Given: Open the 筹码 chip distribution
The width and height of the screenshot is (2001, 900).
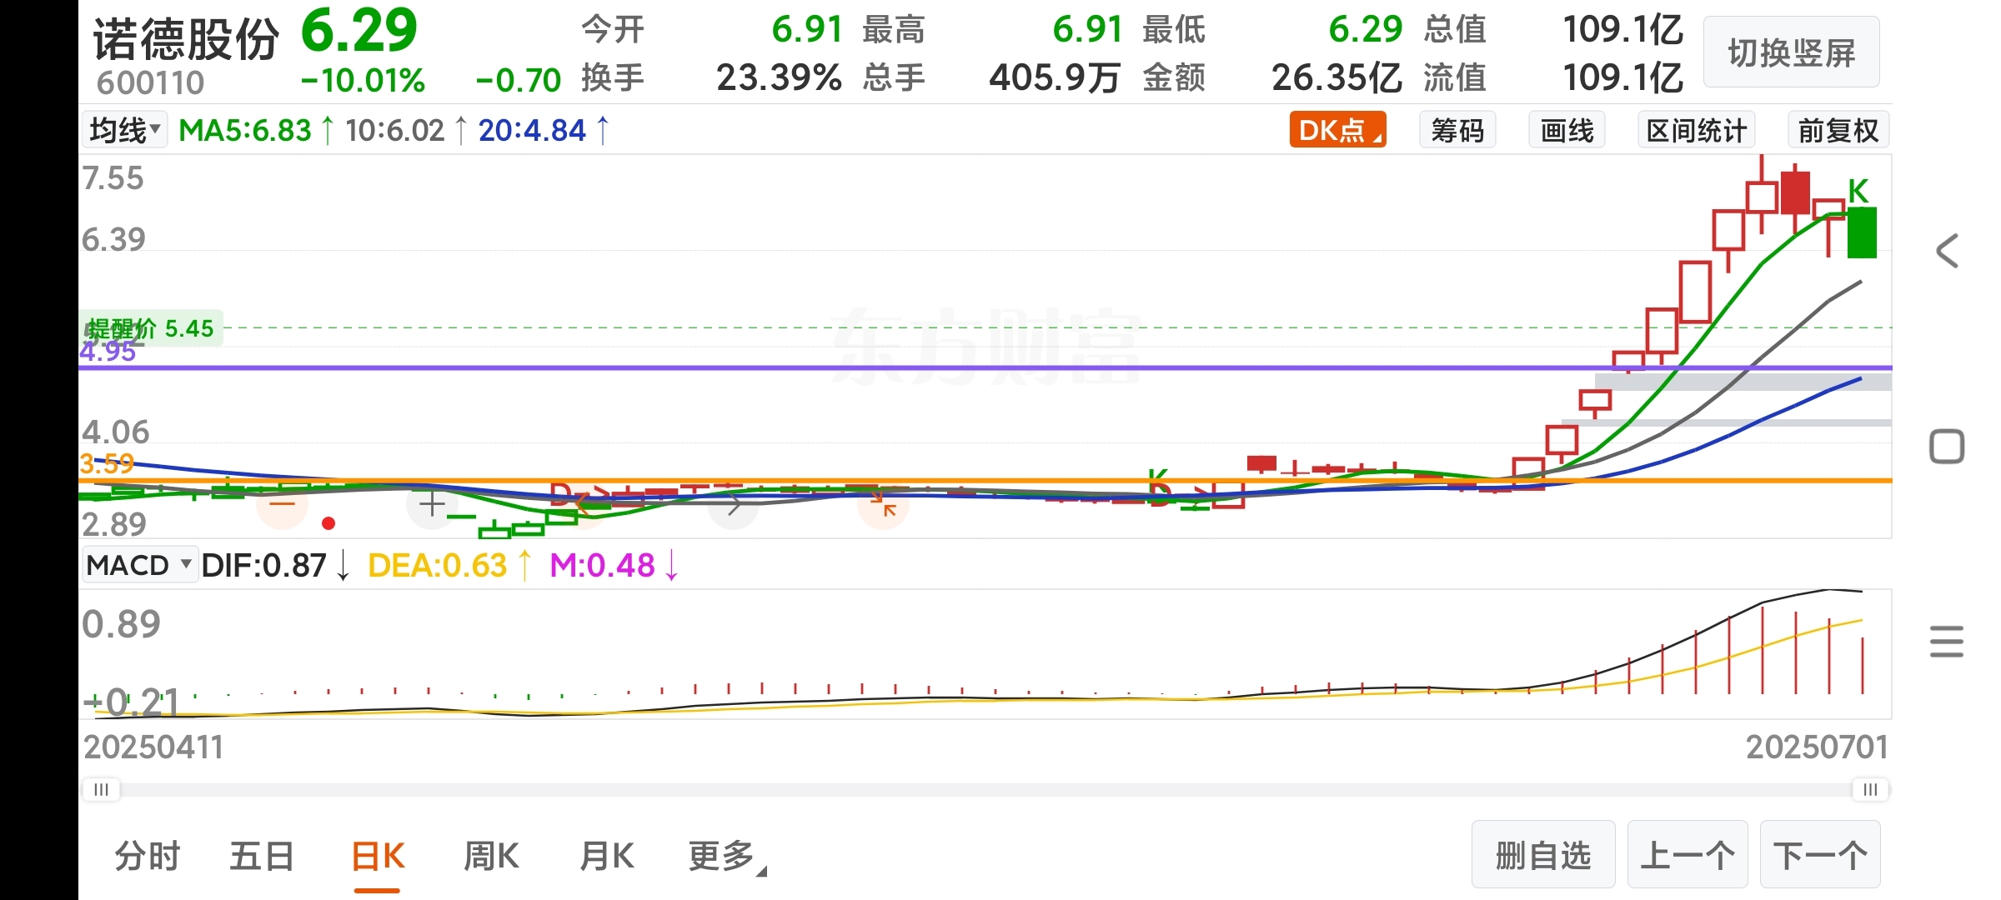Looking at the screenshot, I should (x=1457, y=130).
